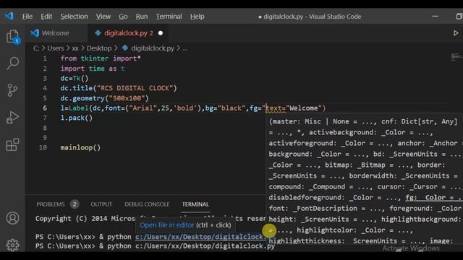Click the C: drive breadcrumb segment
The width and height of the screenshot is (463, 260).
click(x=36, y=48)
